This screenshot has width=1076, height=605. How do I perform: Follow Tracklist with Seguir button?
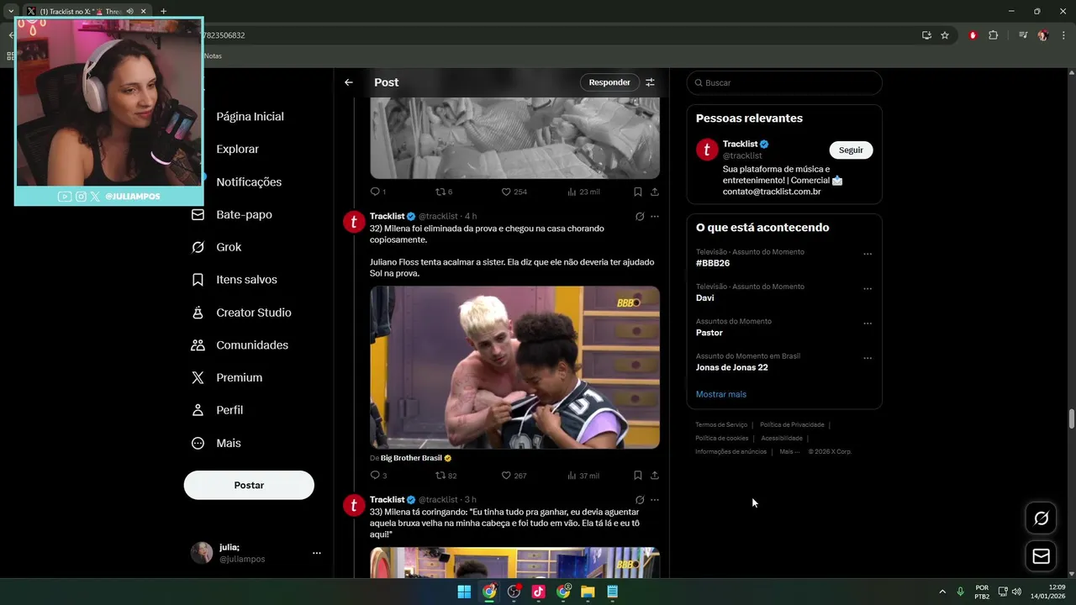(x=851, y=150)
